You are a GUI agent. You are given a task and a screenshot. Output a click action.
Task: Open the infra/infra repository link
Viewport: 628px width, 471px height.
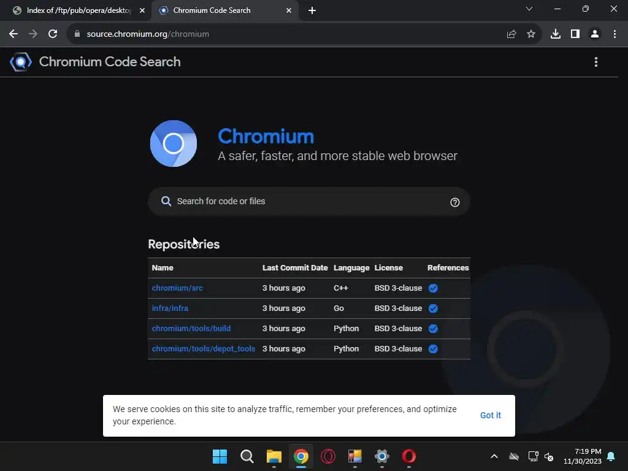[170, 308]
